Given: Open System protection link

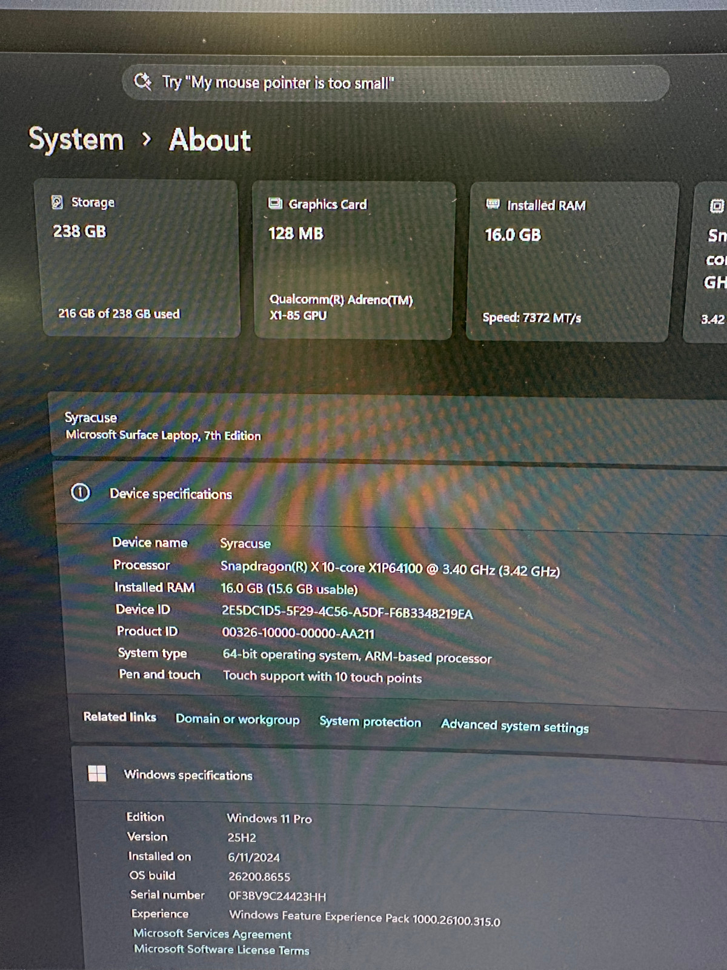Looking at the screenshot, I should click(x=370, y=722).
